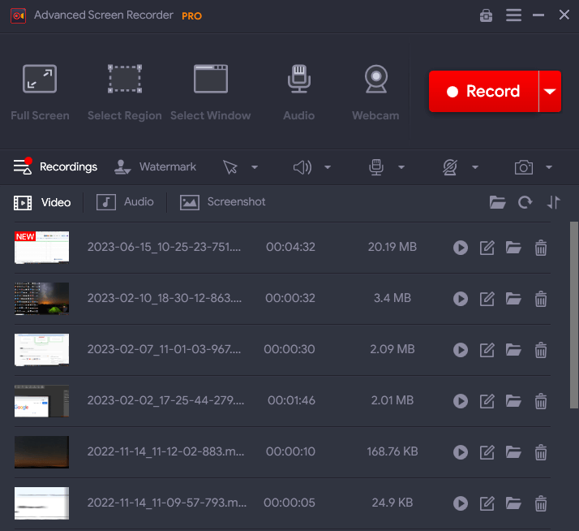The height and width of the screenshot is (531, 579).
Task: Play the 2023-02-07 recording
Action: click(x=461, y=349)
